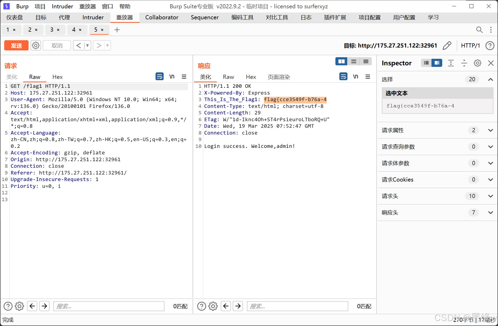
Task: Open Repeater send settings gear icon
Action: (x=36, y=45)
